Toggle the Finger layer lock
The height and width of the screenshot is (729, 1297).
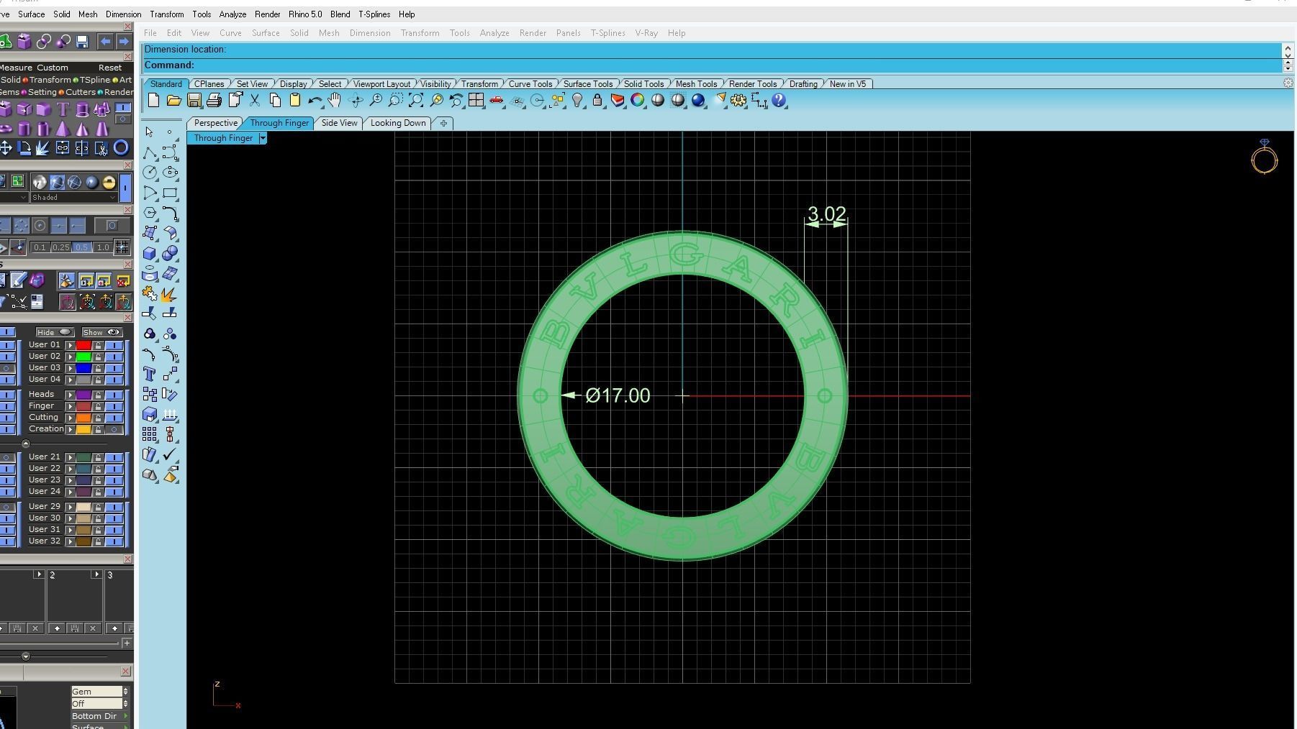tap(98, 406)
